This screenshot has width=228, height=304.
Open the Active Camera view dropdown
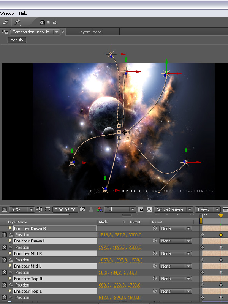[174, 209]
